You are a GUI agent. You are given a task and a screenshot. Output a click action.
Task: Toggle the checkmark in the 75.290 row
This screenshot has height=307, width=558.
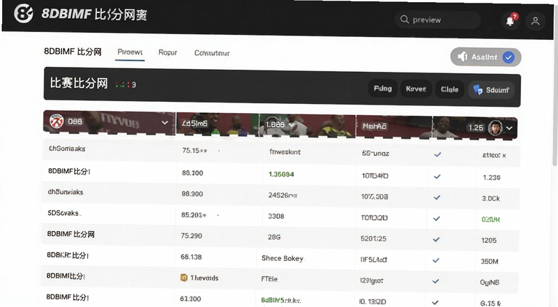tap(436, 240)
